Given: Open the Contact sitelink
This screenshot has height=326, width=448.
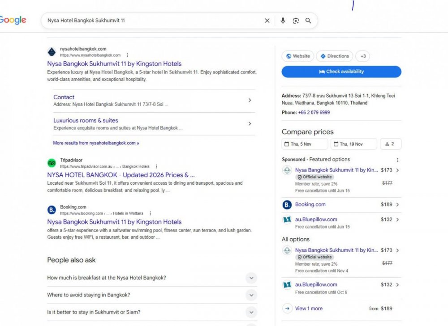Looking at the screenshot, I should tap(64, 97).
